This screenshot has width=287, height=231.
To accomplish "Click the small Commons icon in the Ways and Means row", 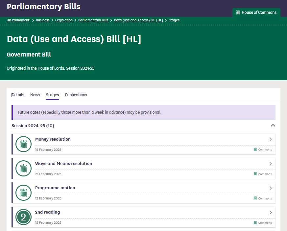I will tap(255, 174).
